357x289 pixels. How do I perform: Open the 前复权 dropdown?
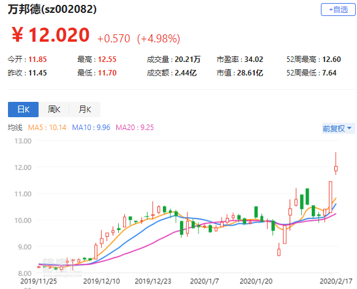pos(339,128)
